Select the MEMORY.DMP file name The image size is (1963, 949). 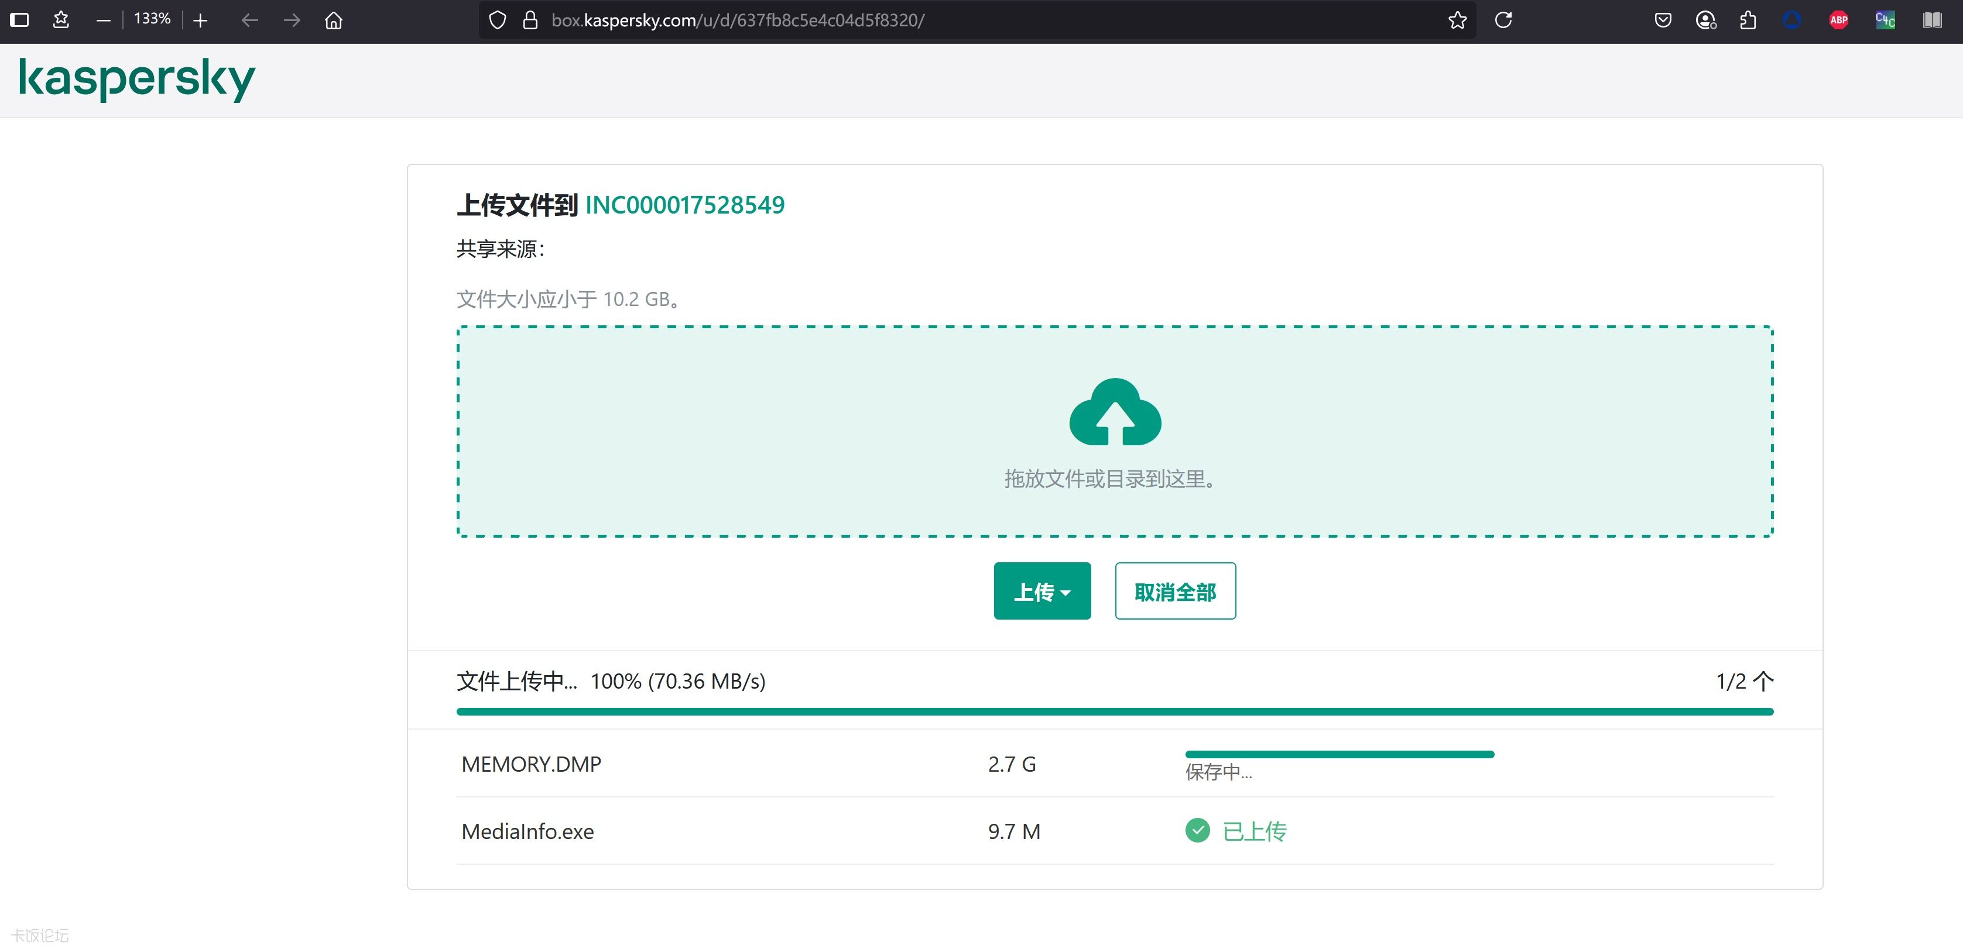click(531, 764)
